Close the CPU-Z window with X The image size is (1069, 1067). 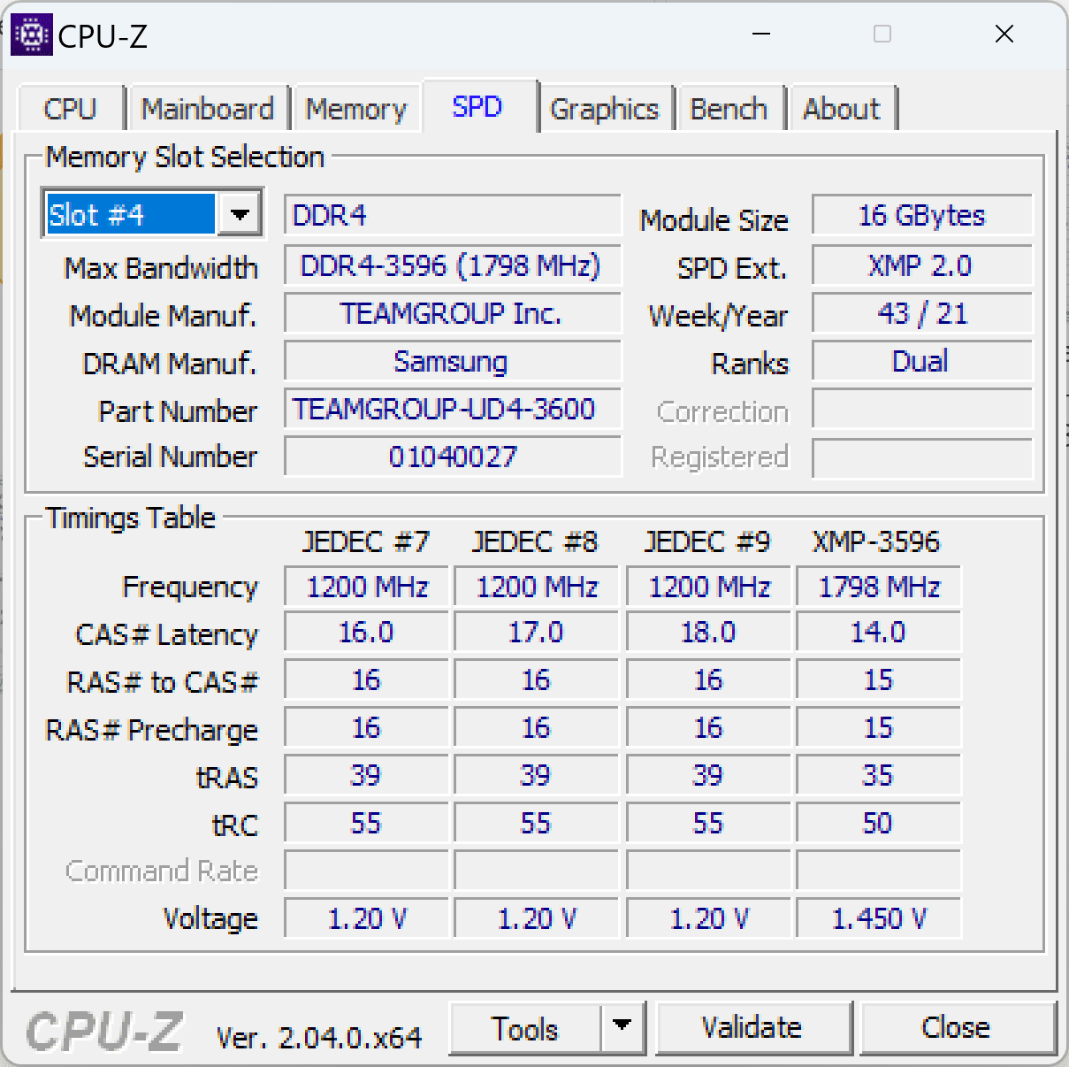[x=1004, y=35]
